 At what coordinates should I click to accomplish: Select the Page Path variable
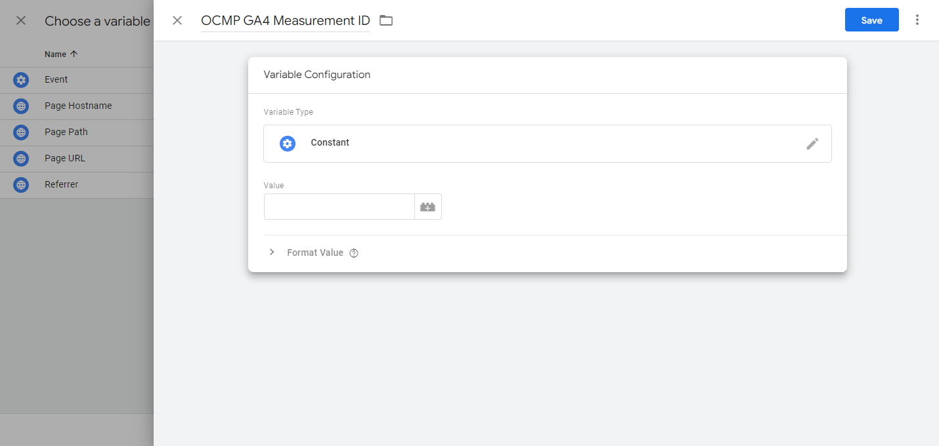click(77, 132)
